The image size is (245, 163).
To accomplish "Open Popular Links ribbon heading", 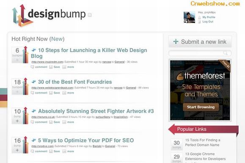I will tap(204, 130).
